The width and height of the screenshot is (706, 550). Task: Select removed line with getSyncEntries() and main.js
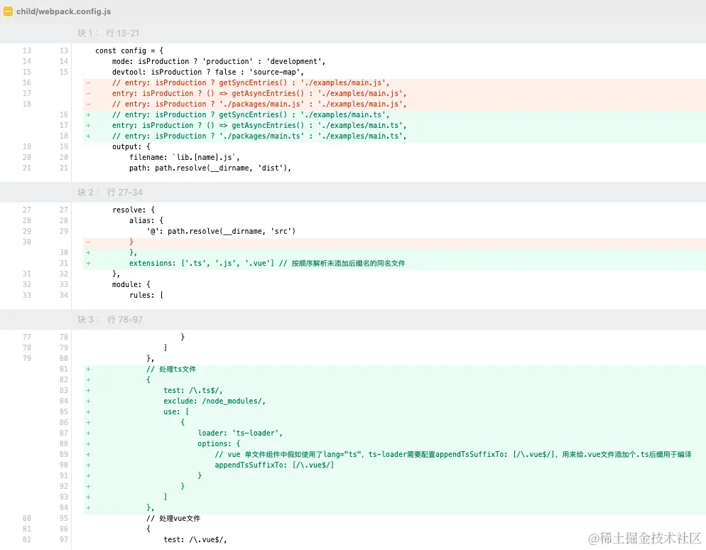(x=251, y=82)
